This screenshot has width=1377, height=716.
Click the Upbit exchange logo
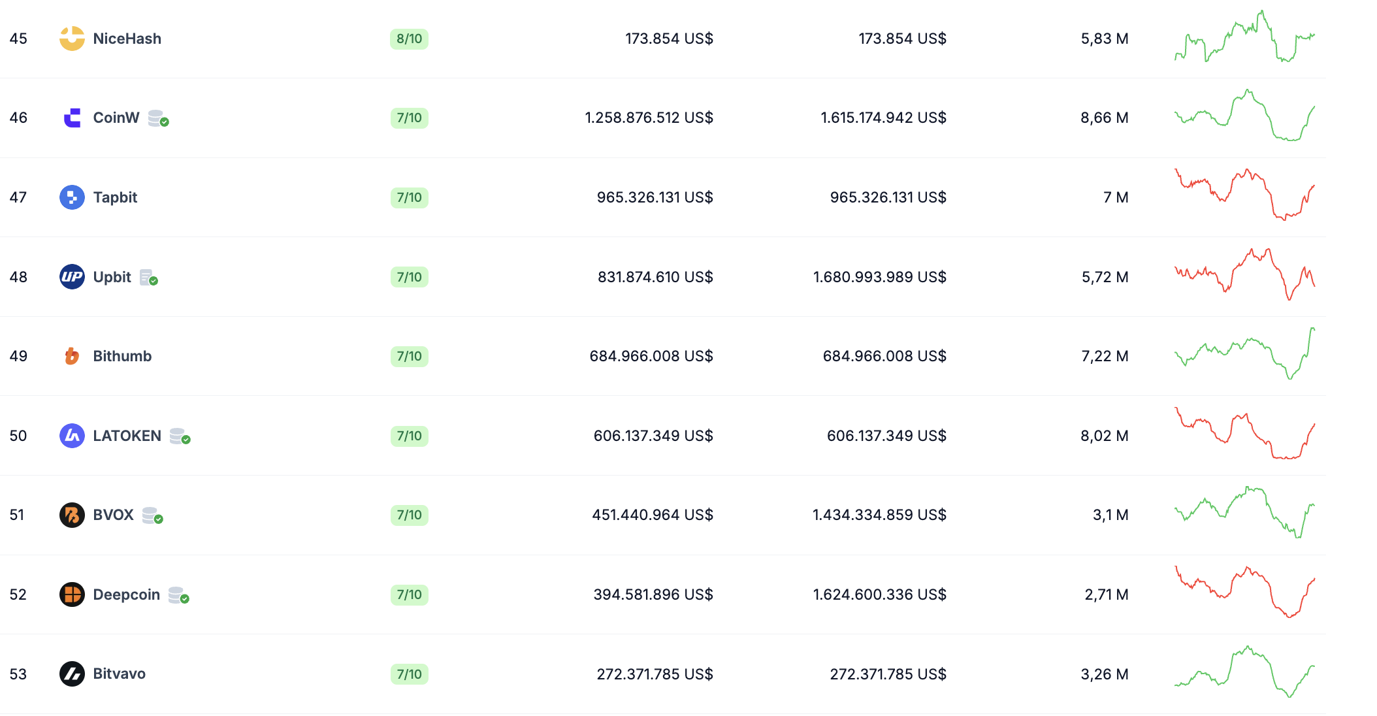72,277
